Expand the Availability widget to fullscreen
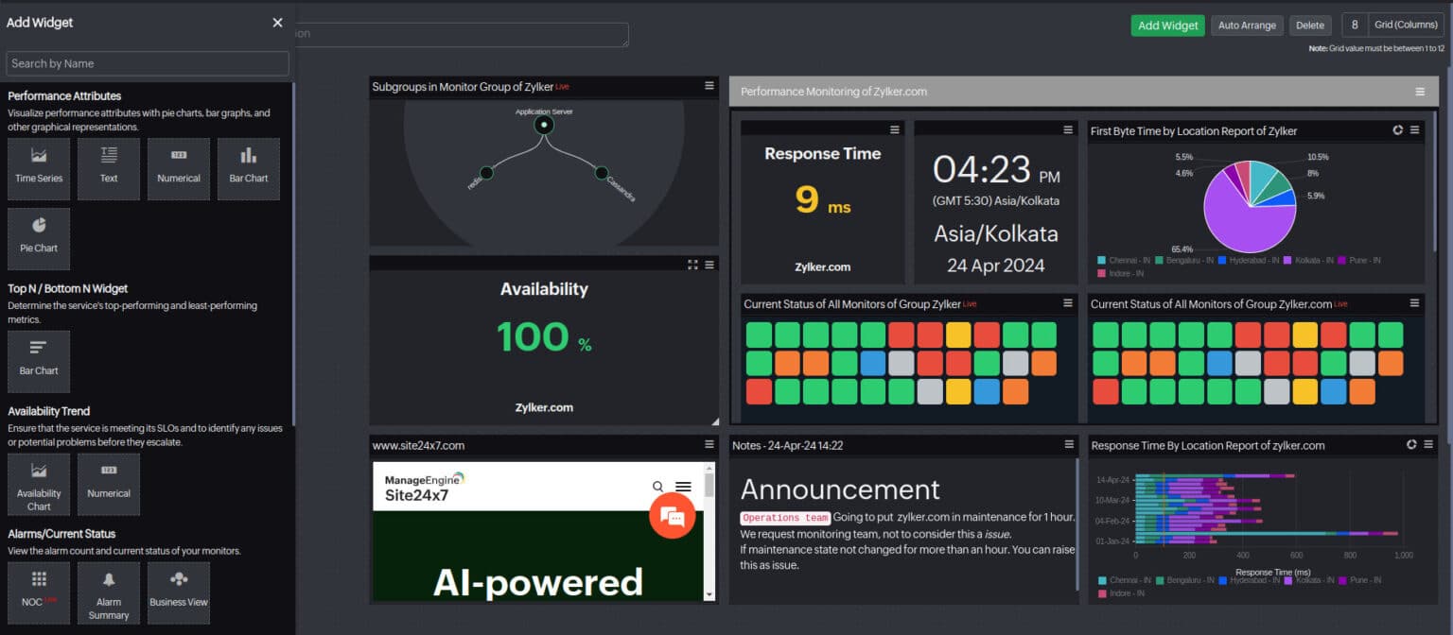 (691, 264)
